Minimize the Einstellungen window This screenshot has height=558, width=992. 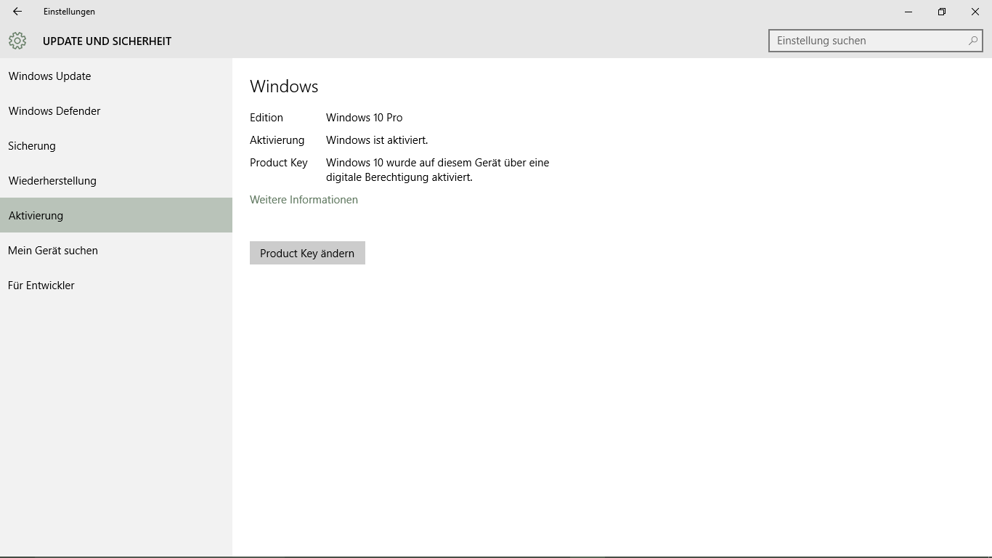click(x=908, y=12)
